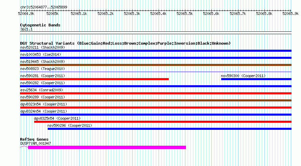The height and width of the screenshot is (166, 301).
Task: Click the right arrowhead of the ruler
Action: click(291, 10)
